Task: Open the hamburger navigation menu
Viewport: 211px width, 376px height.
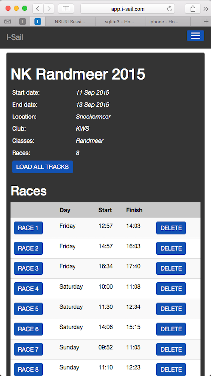Action: (x=195, y=36)
